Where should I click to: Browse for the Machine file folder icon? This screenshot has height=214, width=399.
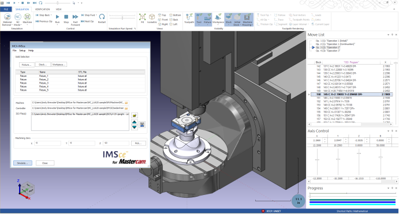point(126,103)
